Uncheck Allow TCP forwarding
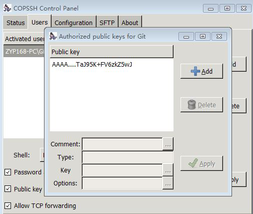The width and height of the screenshot is (253, 214). [x=8, y=205]
